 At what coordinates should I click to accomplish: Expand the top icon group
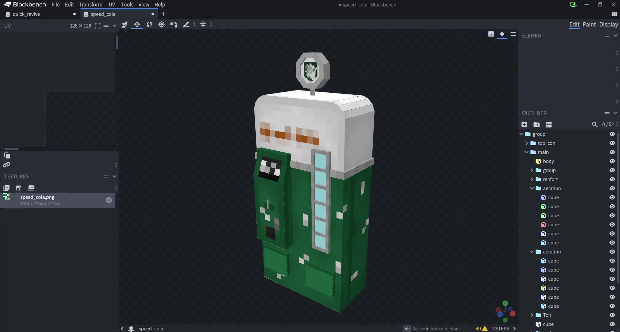527,143
